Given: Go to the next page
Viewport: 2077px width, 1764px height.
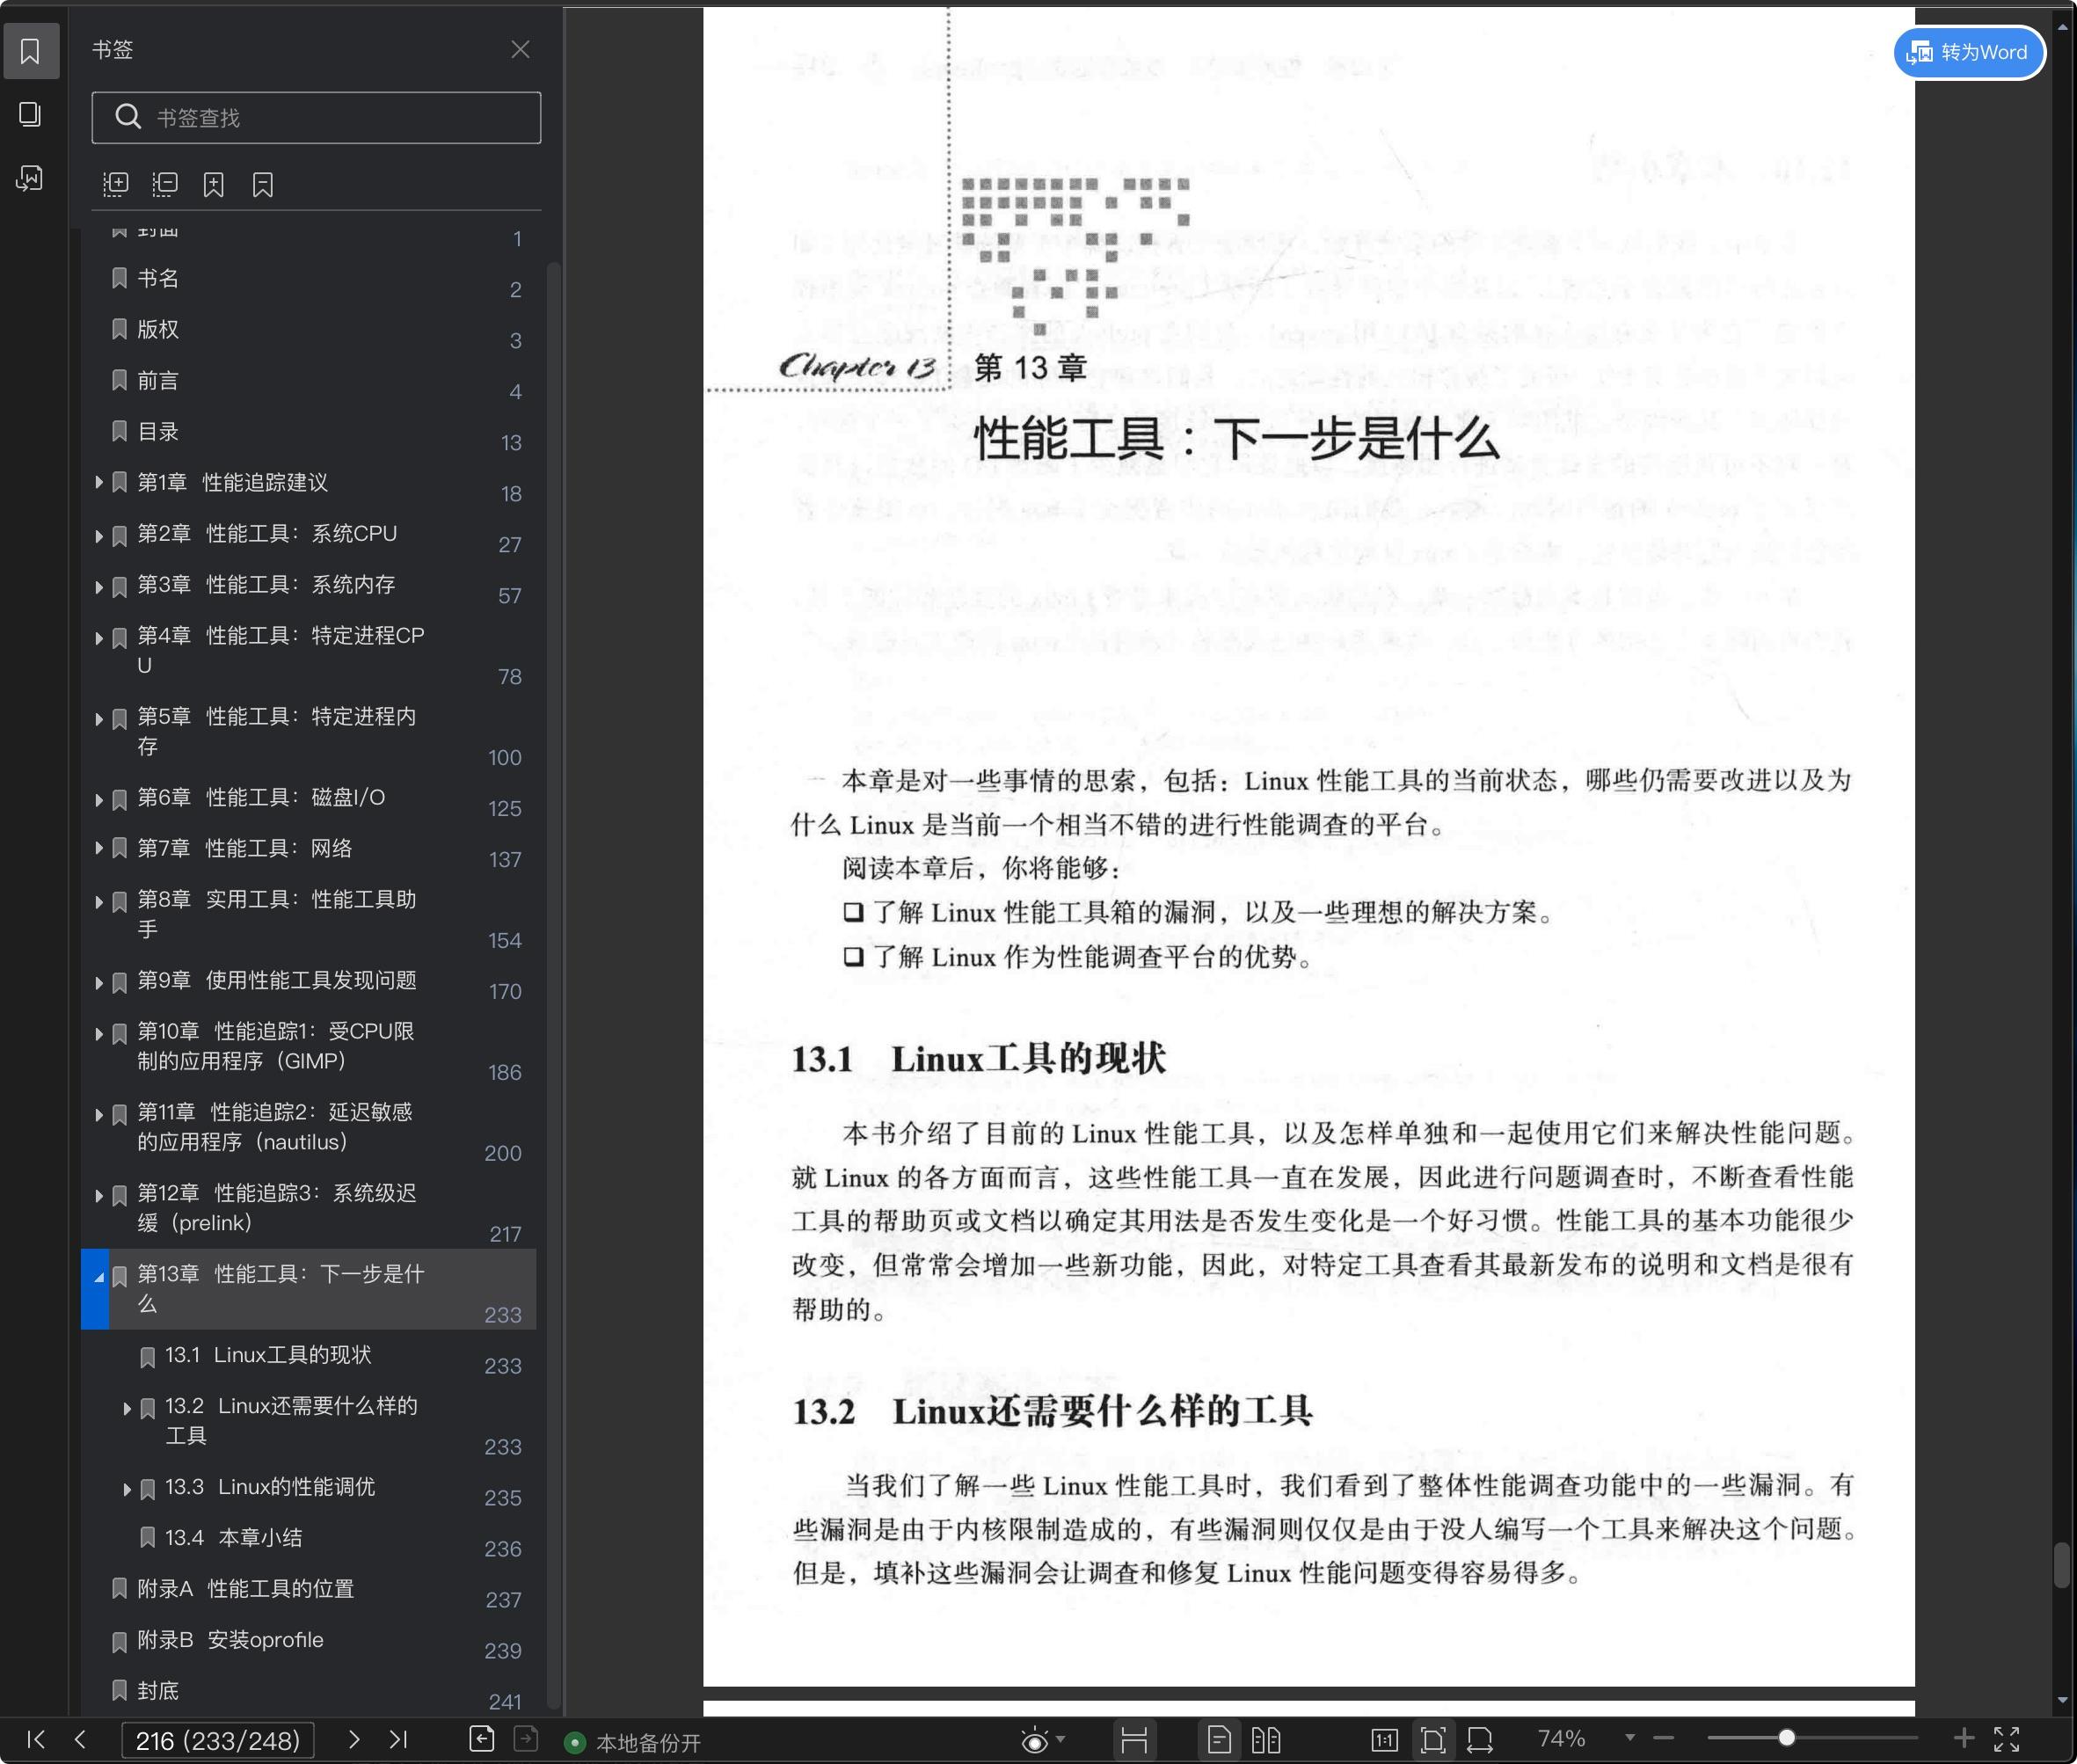Looking at the screenshot, I should pyautogui.click(x=353, y=1739).
